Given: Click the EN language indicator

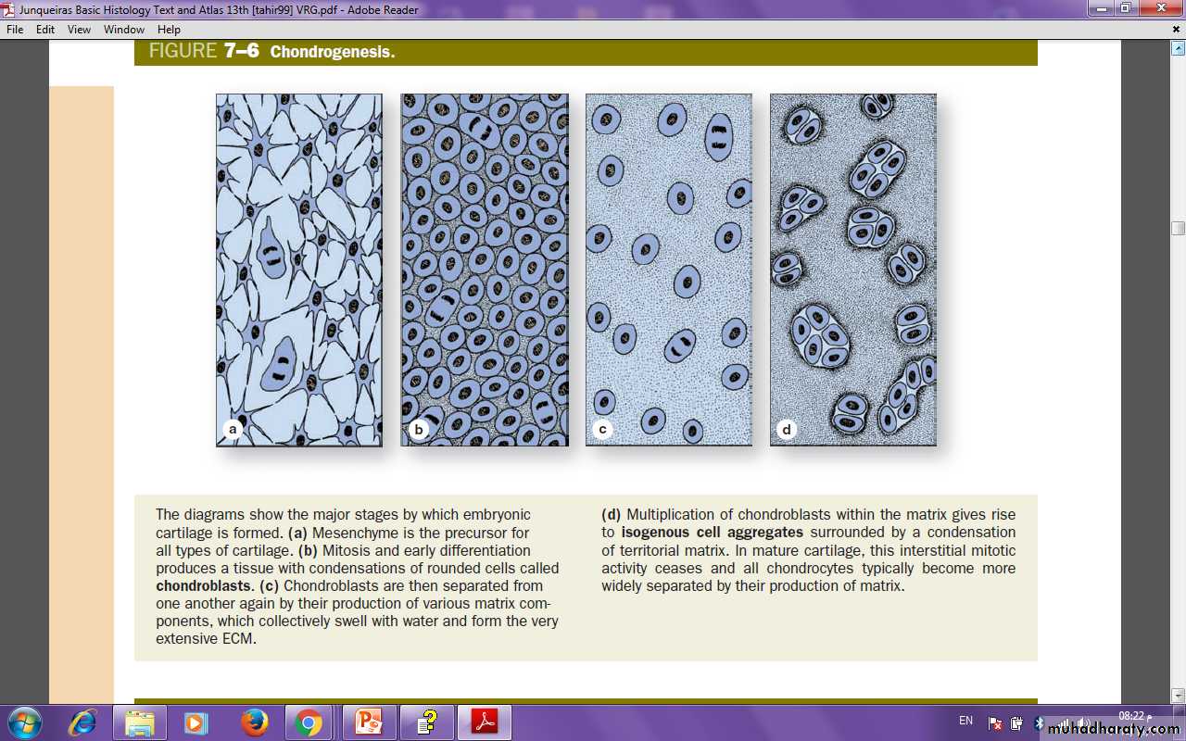Looking at the screenshot, I should coord(965,721).
